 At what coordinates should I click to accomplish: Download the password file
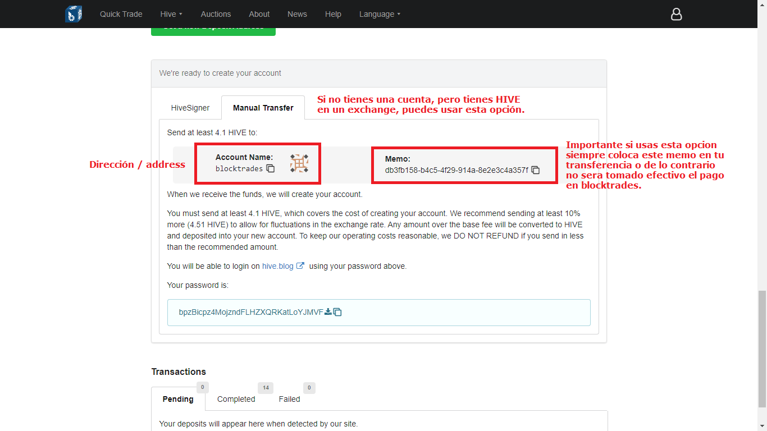328,311
